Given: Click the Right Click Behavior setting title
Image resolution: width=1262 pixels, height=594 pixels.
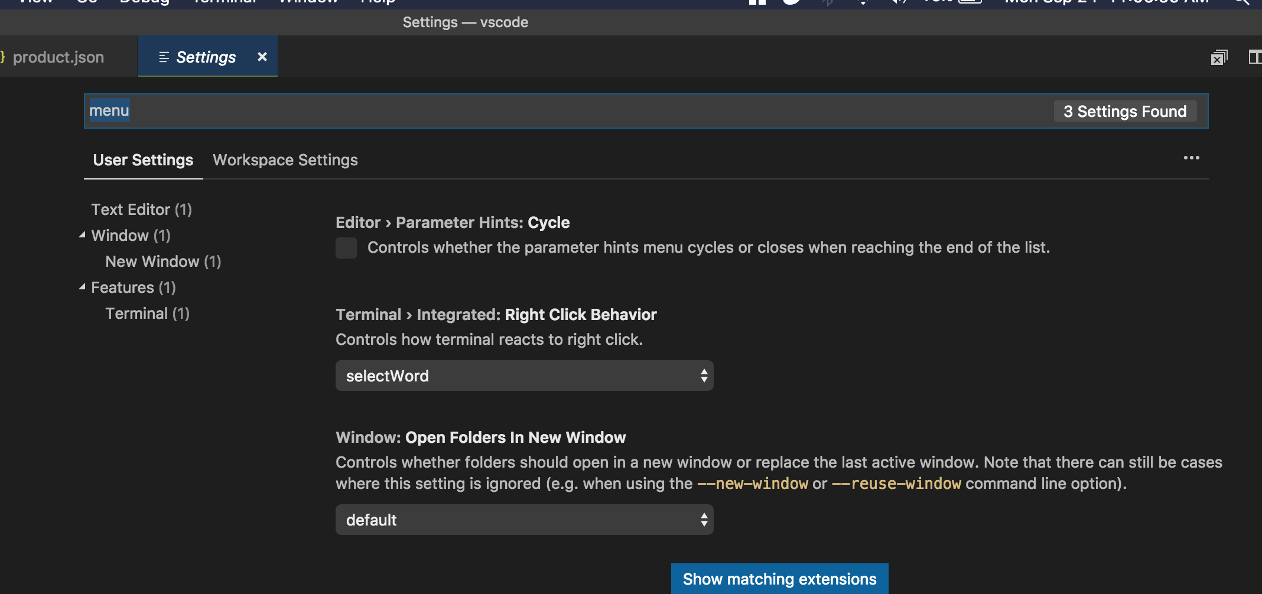Looking at the screenshot, I should coord(496,315).
